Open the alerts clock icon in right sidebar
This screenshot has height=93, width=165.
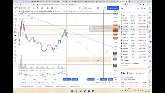click(x=150, y=13)
